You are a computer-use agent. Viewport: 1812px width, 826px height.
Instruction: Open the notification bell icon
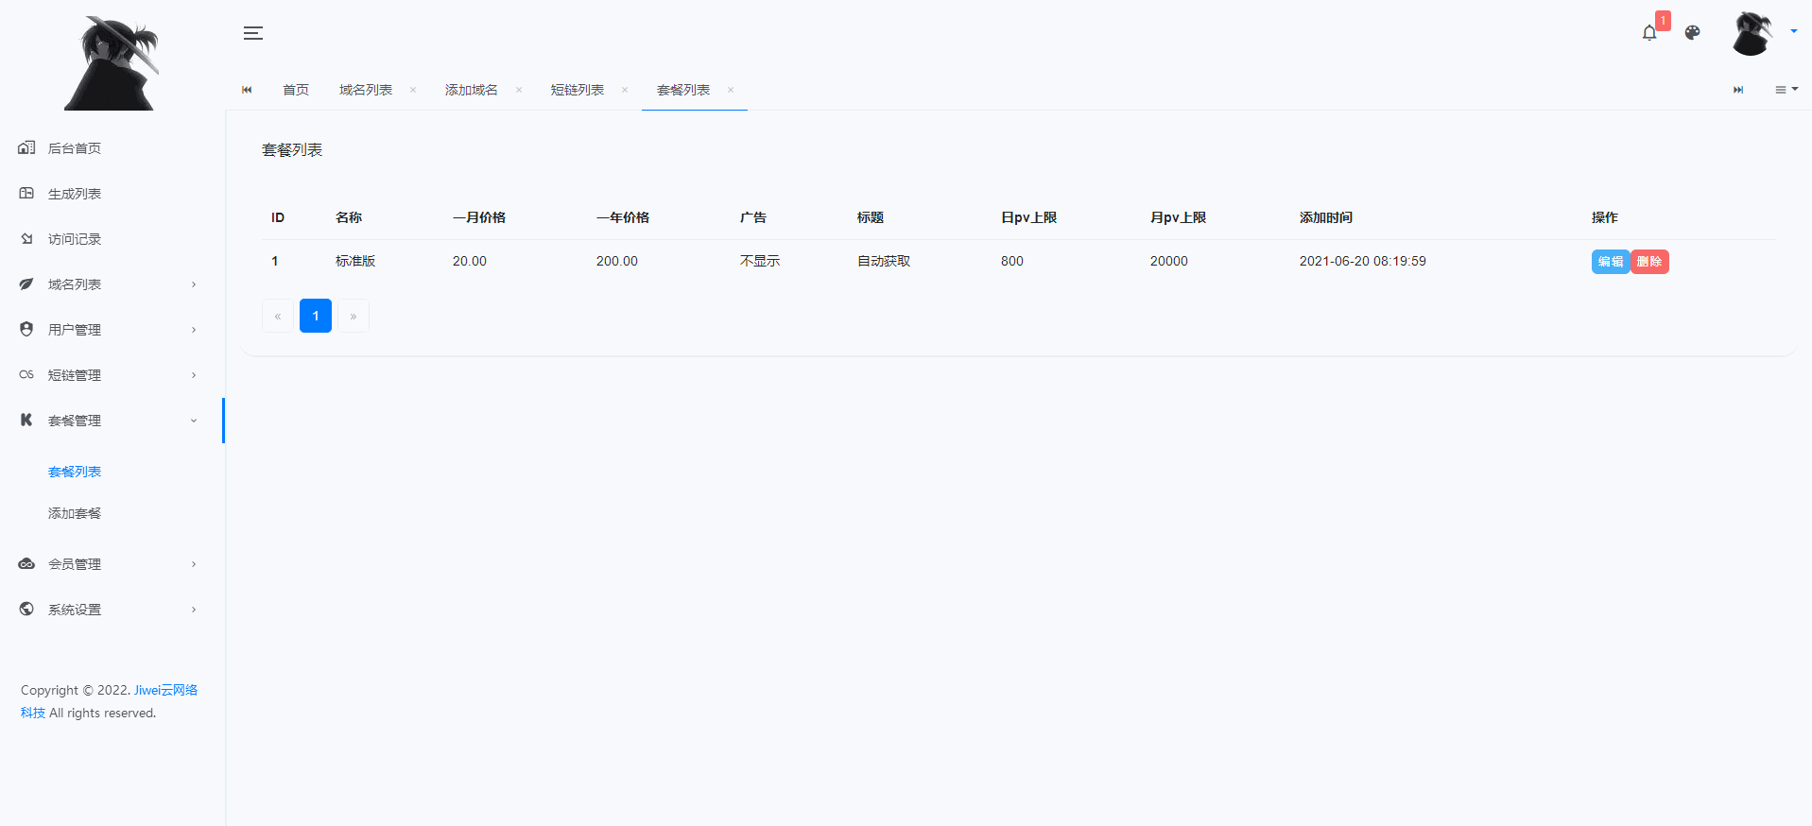pyautogui.click(x=1648, y=33)
